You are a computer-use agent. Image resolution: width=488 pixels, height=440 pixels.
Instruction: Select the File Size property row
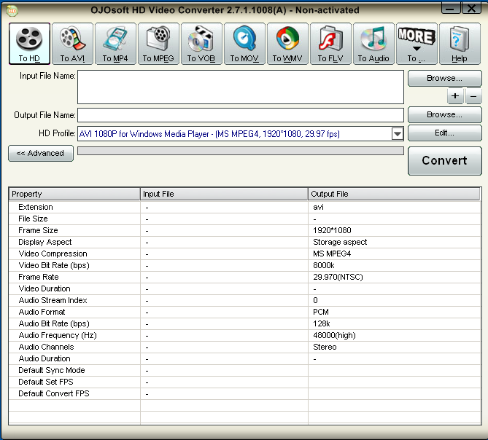coord(244,219)
